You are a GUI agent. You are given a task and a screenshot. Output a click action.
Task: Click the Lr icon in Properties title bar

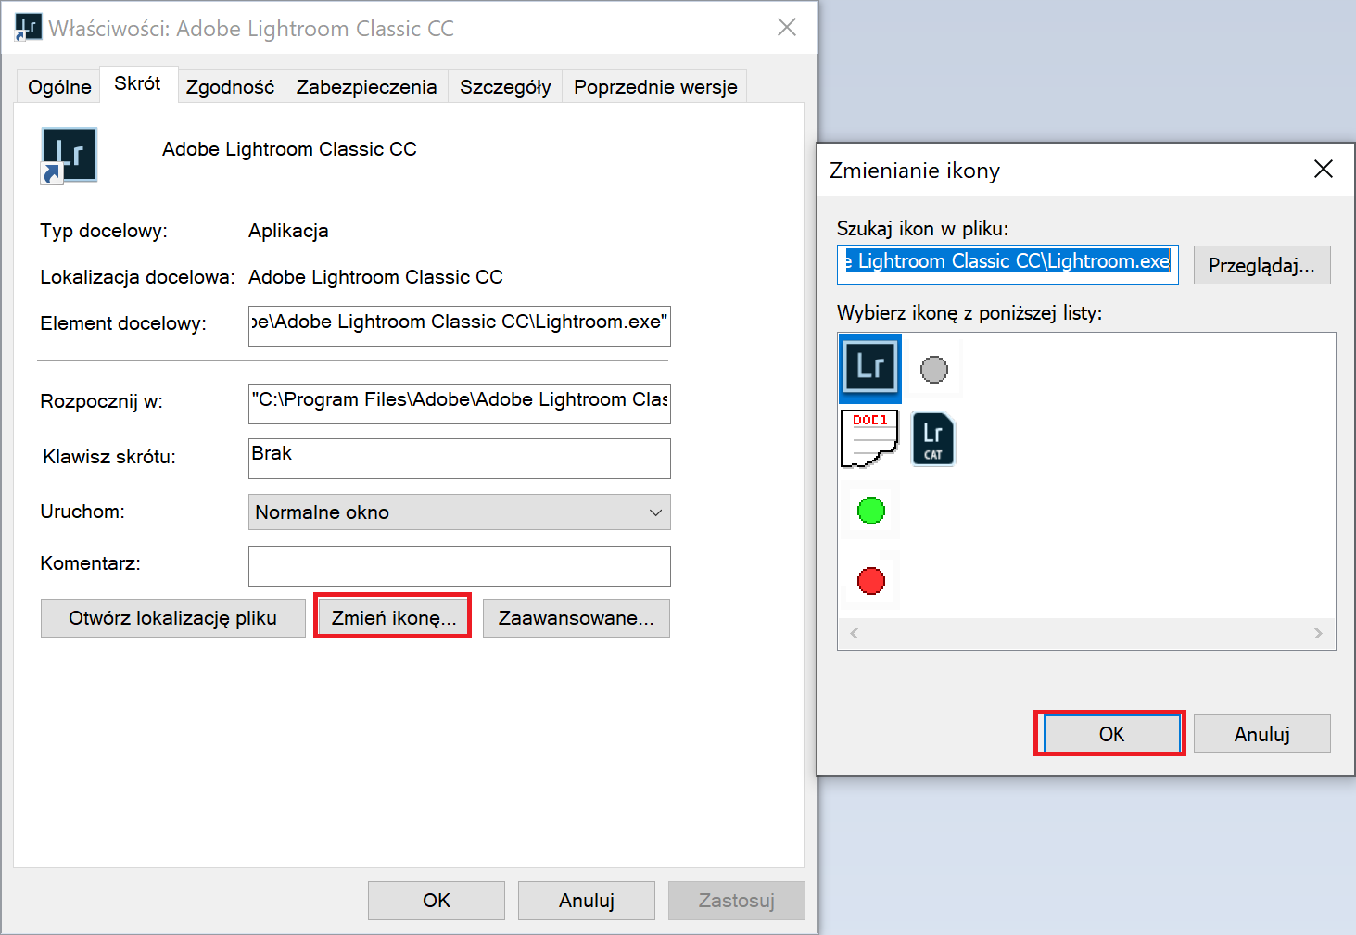coord(28,28)
